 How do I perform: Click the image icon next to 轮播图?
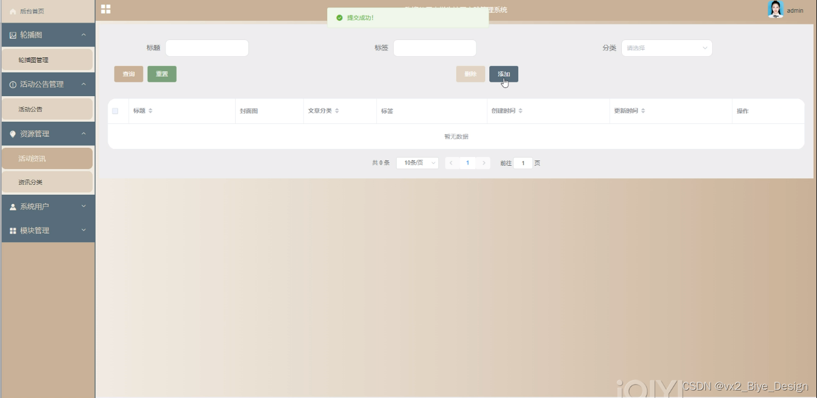[x=13, y=35]
